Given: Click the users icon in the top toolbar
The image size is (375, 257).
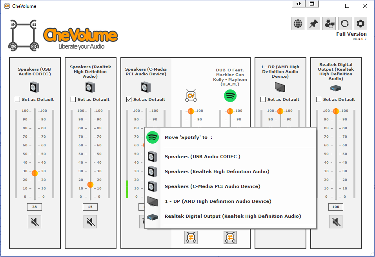Looking at the screenshot, I should pos(329,23).
